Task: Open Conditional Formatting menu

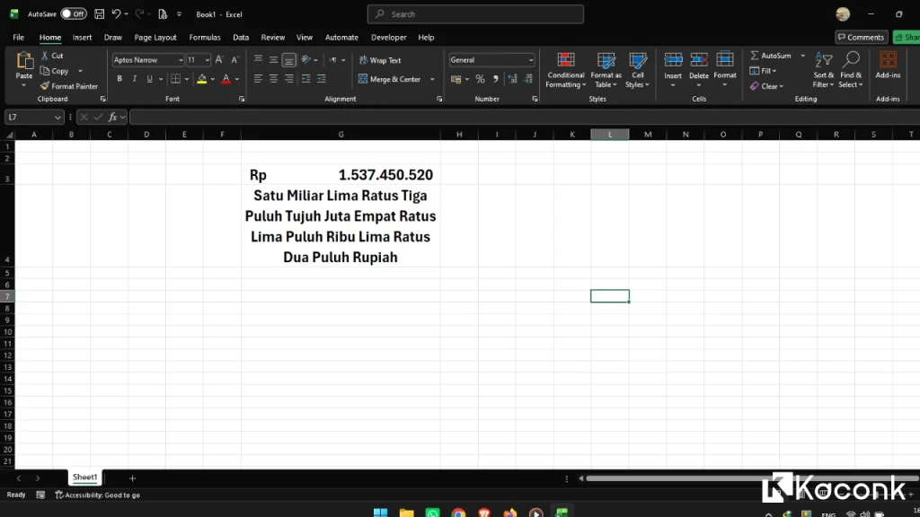Action: (566, 70)
